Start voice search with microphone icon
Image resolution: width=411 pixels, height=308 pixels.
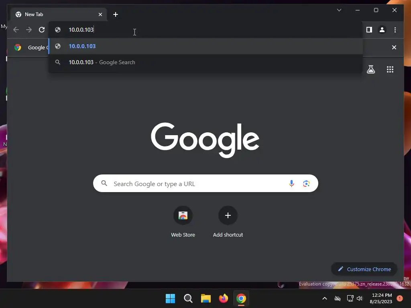(291, 183)
